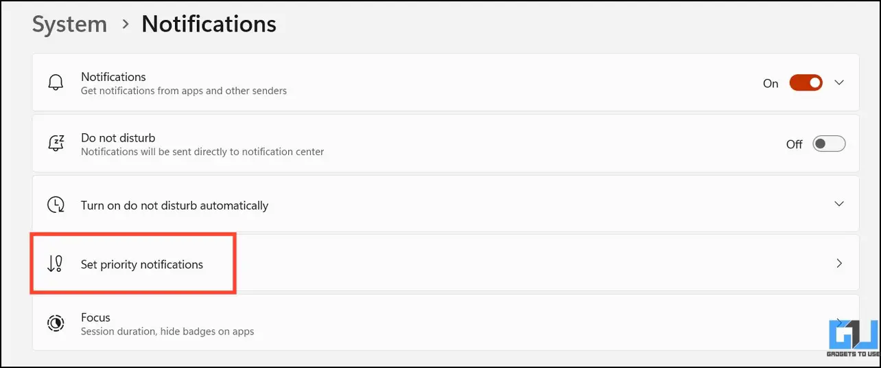The image size is (881, 368).
Task: Click the clock icon for automatic do not disturb
Action: (56, 205)
